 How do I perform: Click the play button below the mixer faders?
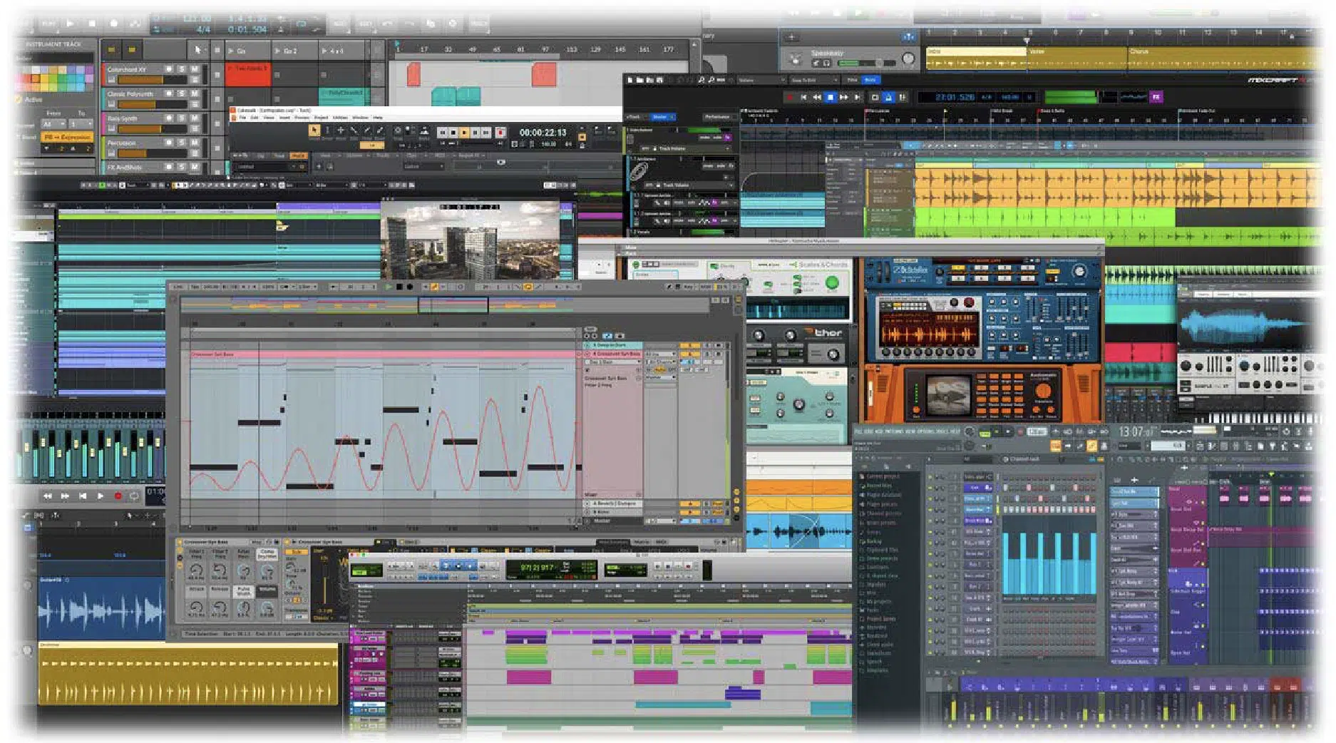click(x=101, y=496)
